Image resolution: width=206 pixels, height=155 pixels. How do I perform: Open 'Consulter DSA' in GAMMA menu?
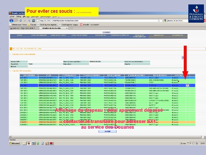pos(159,35)
